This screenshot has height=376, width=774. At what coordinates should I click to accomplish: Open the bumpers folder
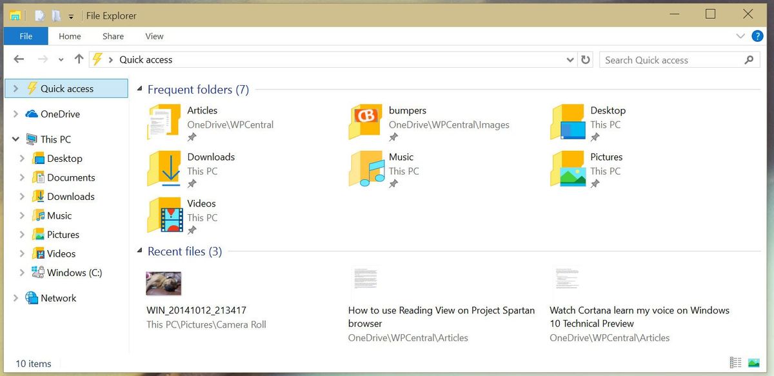pyautogui.click(x=408, y=110)
